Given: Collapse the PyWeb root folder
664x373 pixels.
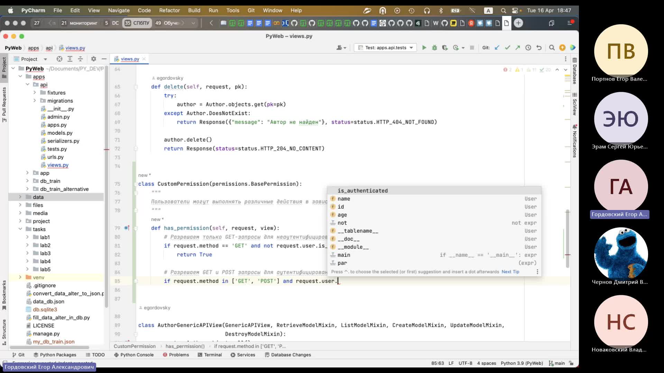Looking at the screenshot, I should click(13, 68).
